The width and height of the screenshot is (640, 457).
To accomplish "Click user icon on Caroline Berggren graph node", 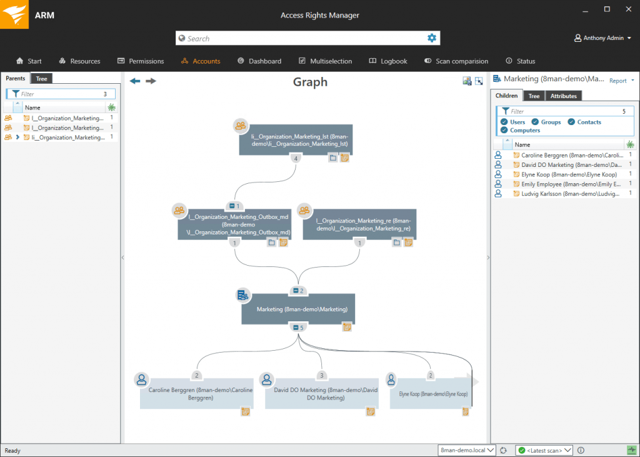I will point(142,379).
